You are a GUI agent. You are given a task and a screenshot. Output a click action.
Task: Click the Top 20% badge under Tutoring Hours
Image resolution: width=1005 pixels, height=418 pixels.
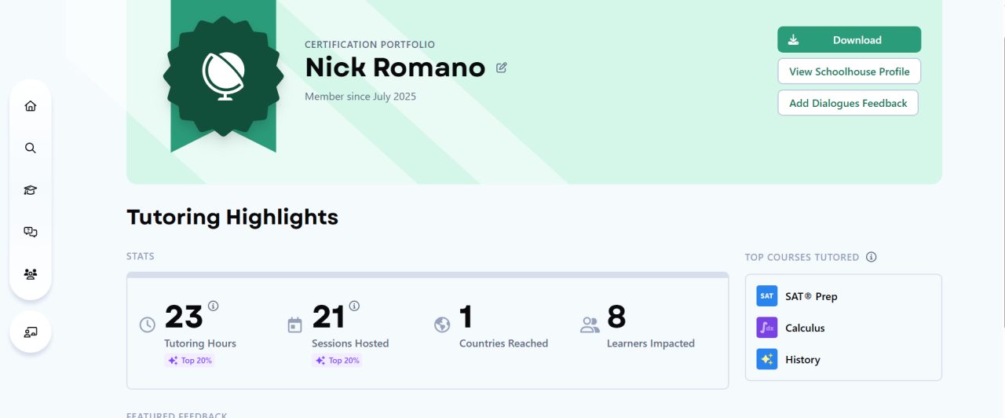pyautogui.click(x=189, y=361)
